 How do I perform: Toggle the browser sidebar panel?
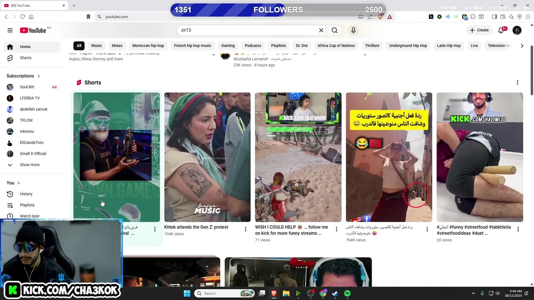[x=494, y=17]
